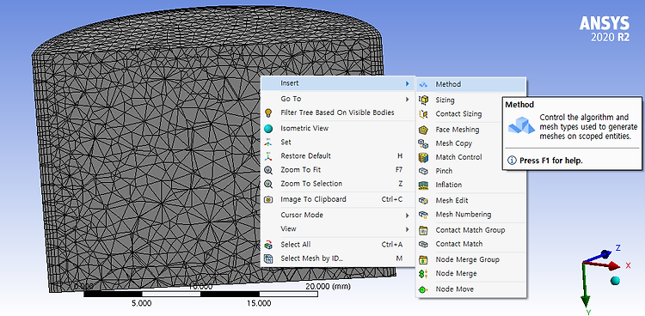
Task: Expand the Cursor Mode submenu arrow
Action: pos(408,216)
